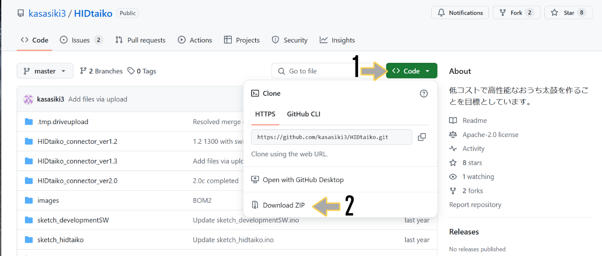Open the master branch dropdown
602x256 pixels.
pos(45,71)
